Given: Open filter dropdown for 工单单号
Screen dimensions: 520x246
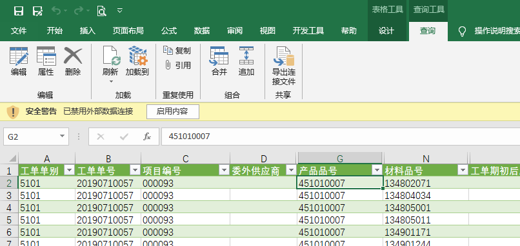Looking at the screenshot, I should point(135,170).
